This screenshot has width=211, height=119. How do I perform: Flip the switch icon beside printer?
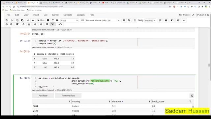point(172,20)
